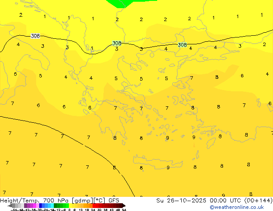Click the dark right arrow end of the color scale
The width and height of the screenshot is (273, 211).
point(124,206)
